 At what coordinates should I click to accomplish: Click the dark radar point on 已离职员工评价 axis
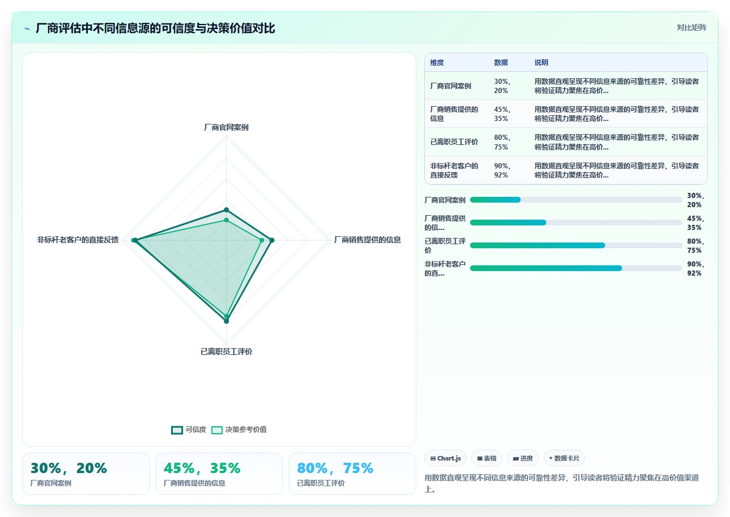coord(226,321)
